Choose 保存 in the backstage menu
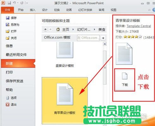Image resolution: width=155 pixels, height=126 pixels. pyautogui.click(x=11, y=18)
